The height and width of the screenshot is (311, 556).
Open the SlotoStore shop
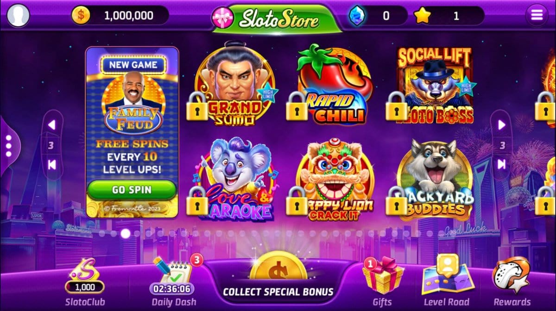(x=278, y=19)
